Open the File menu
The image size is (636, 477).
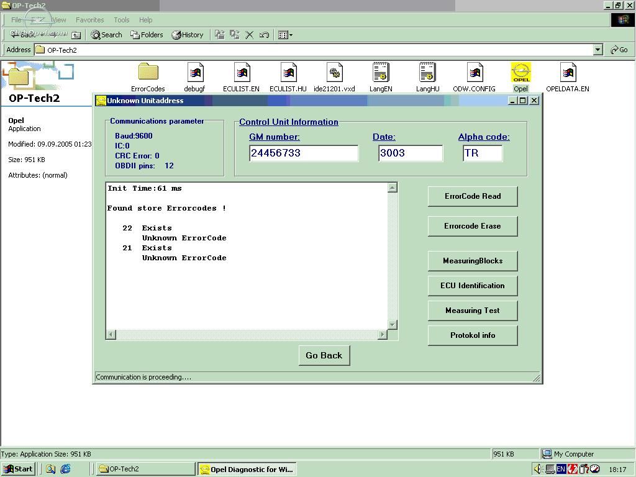pos(16,20)
